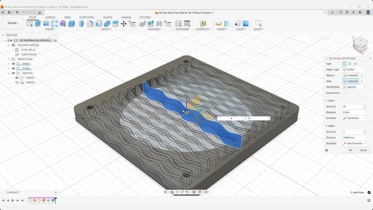Viewport: 373px width, 210px height.
Task: Toggle visibility of Sketches folder
Action: (x=13, y=73)
